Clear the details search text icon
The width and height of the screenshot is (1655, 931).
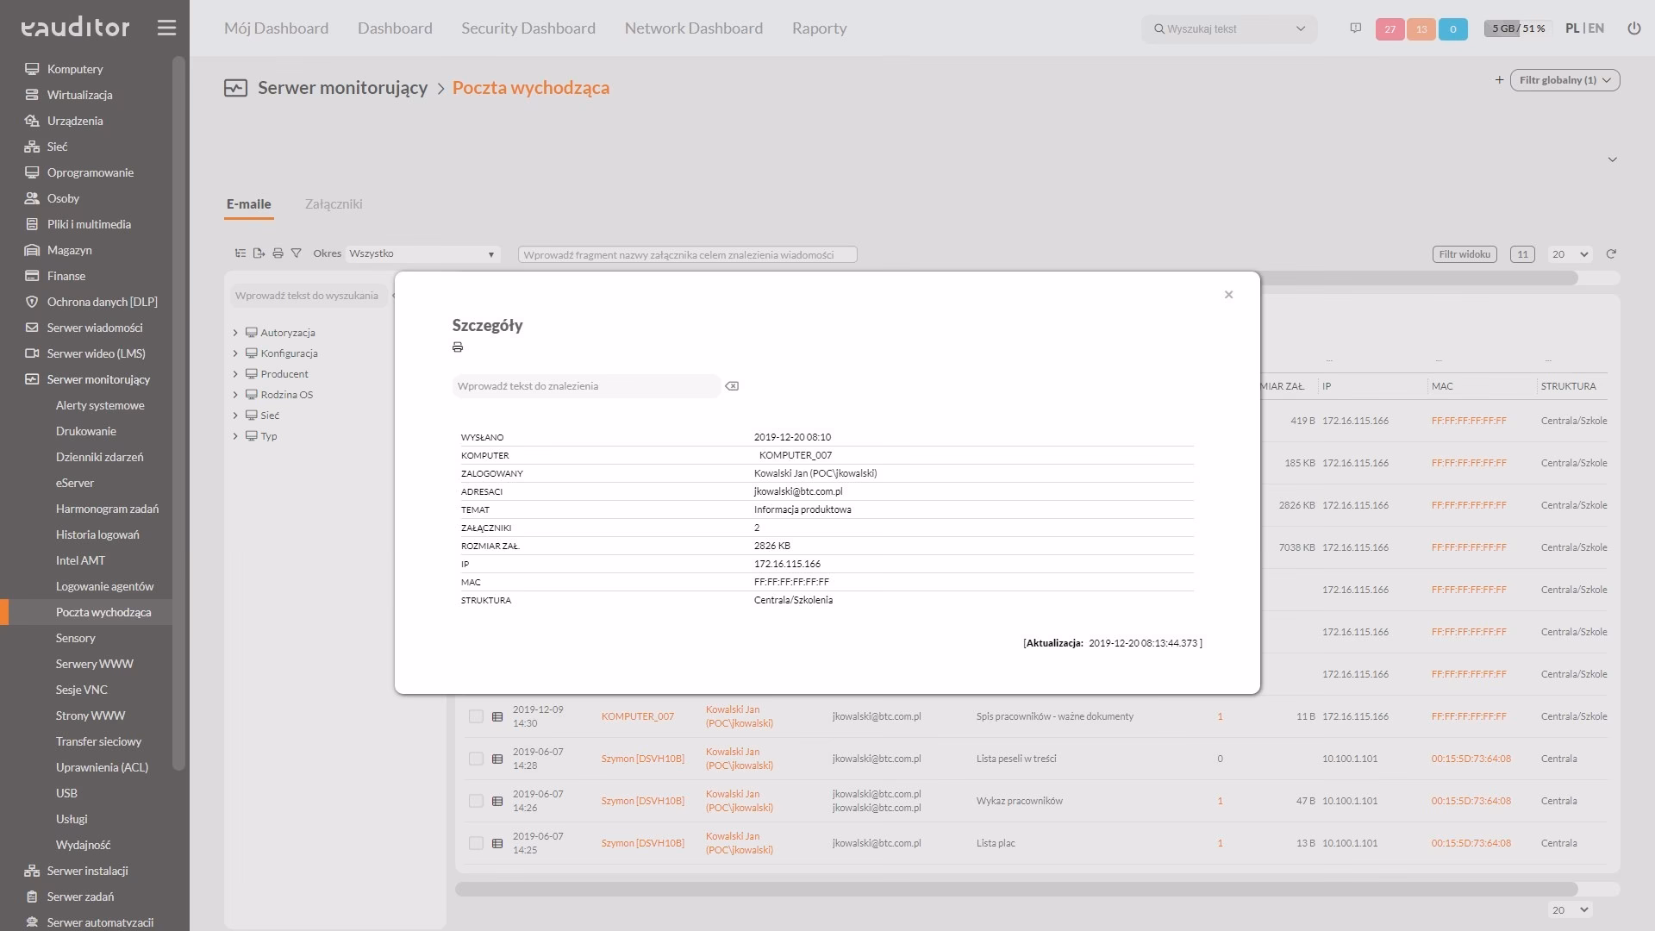click(x=732, y=386)
